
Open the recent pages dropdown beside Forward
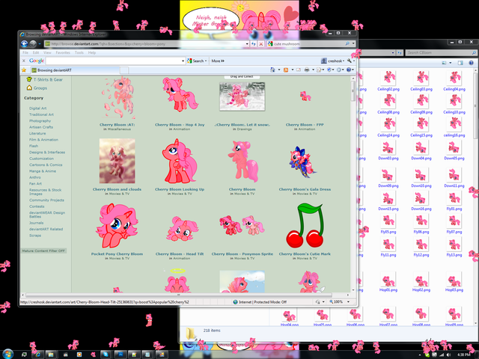click(40, 44)
